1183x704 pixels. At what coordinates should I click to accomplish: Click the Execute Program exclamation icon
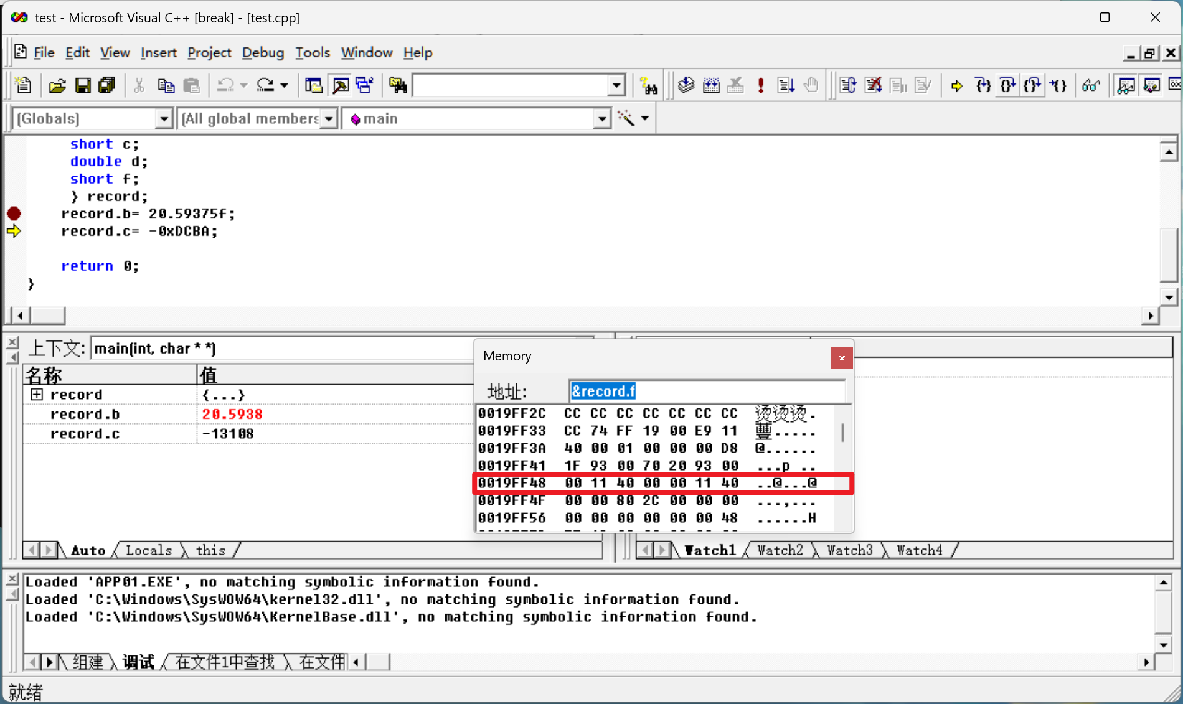point(760,86)
